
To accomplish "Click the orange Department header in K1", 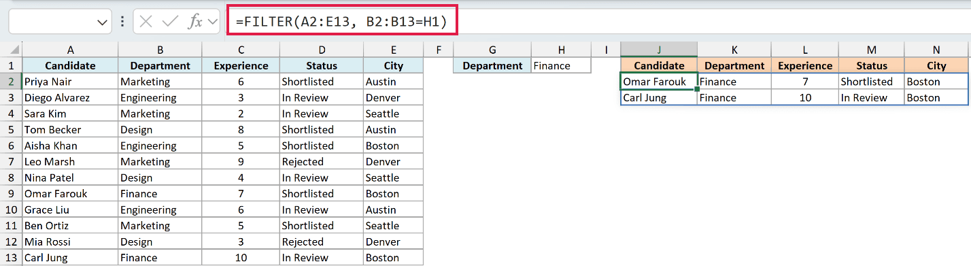I will click(x=734, y=65).
